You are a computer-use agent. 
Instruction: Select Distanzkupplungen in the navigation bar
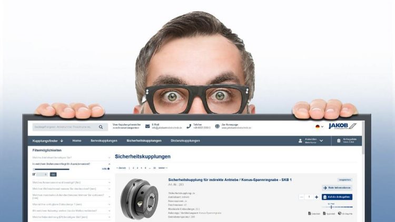[185, 140]
